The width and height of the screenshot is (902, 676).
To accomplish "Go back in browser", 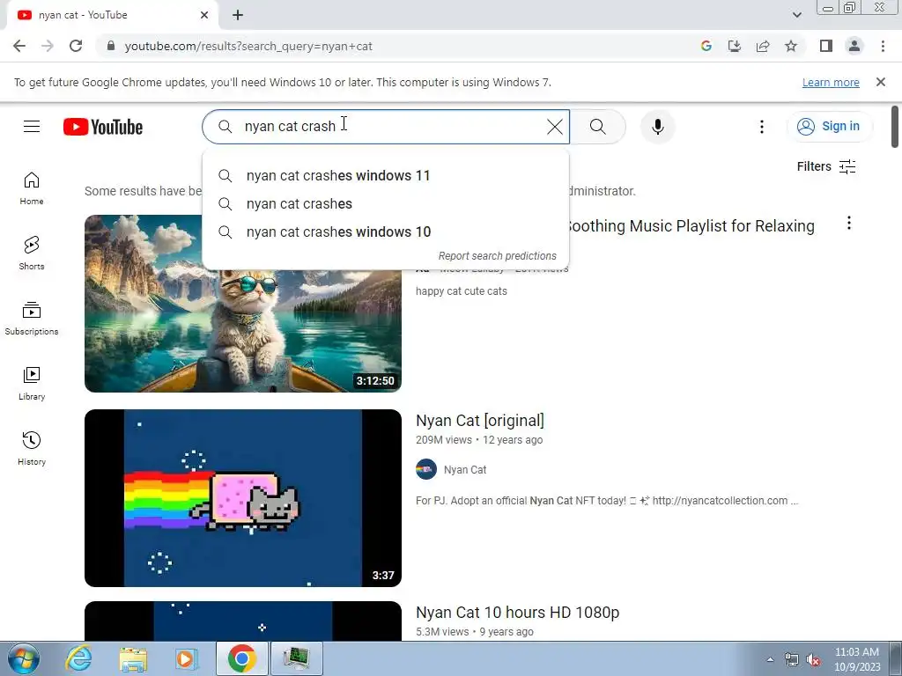I will pyautogui.click(x=19, y=46).
